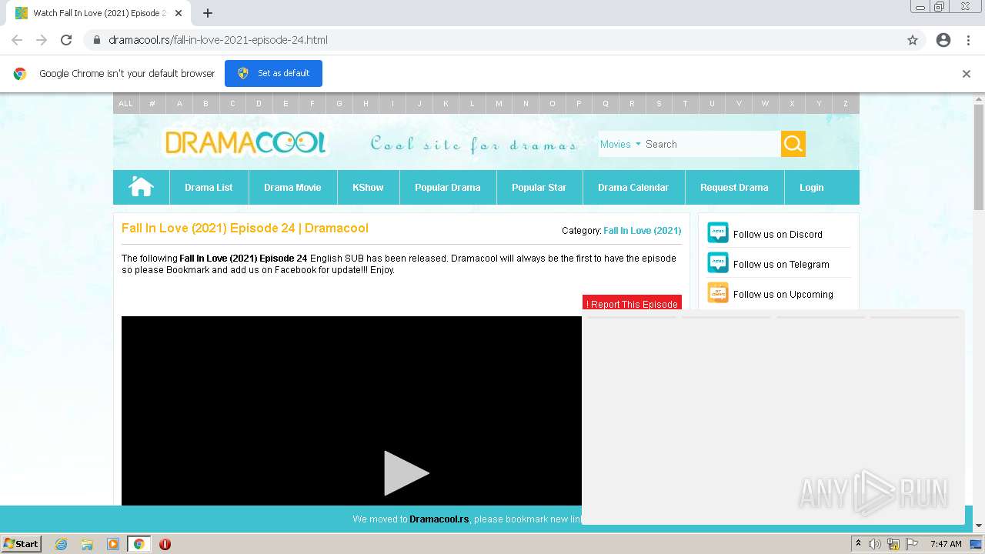Filter dramas by letter D
The width and height of the screenshot is (985, 554).
coord(259,103)
